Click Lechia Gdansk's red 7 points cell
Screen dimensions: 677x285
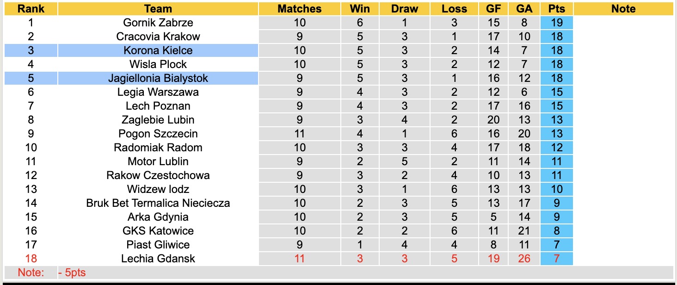556,259
